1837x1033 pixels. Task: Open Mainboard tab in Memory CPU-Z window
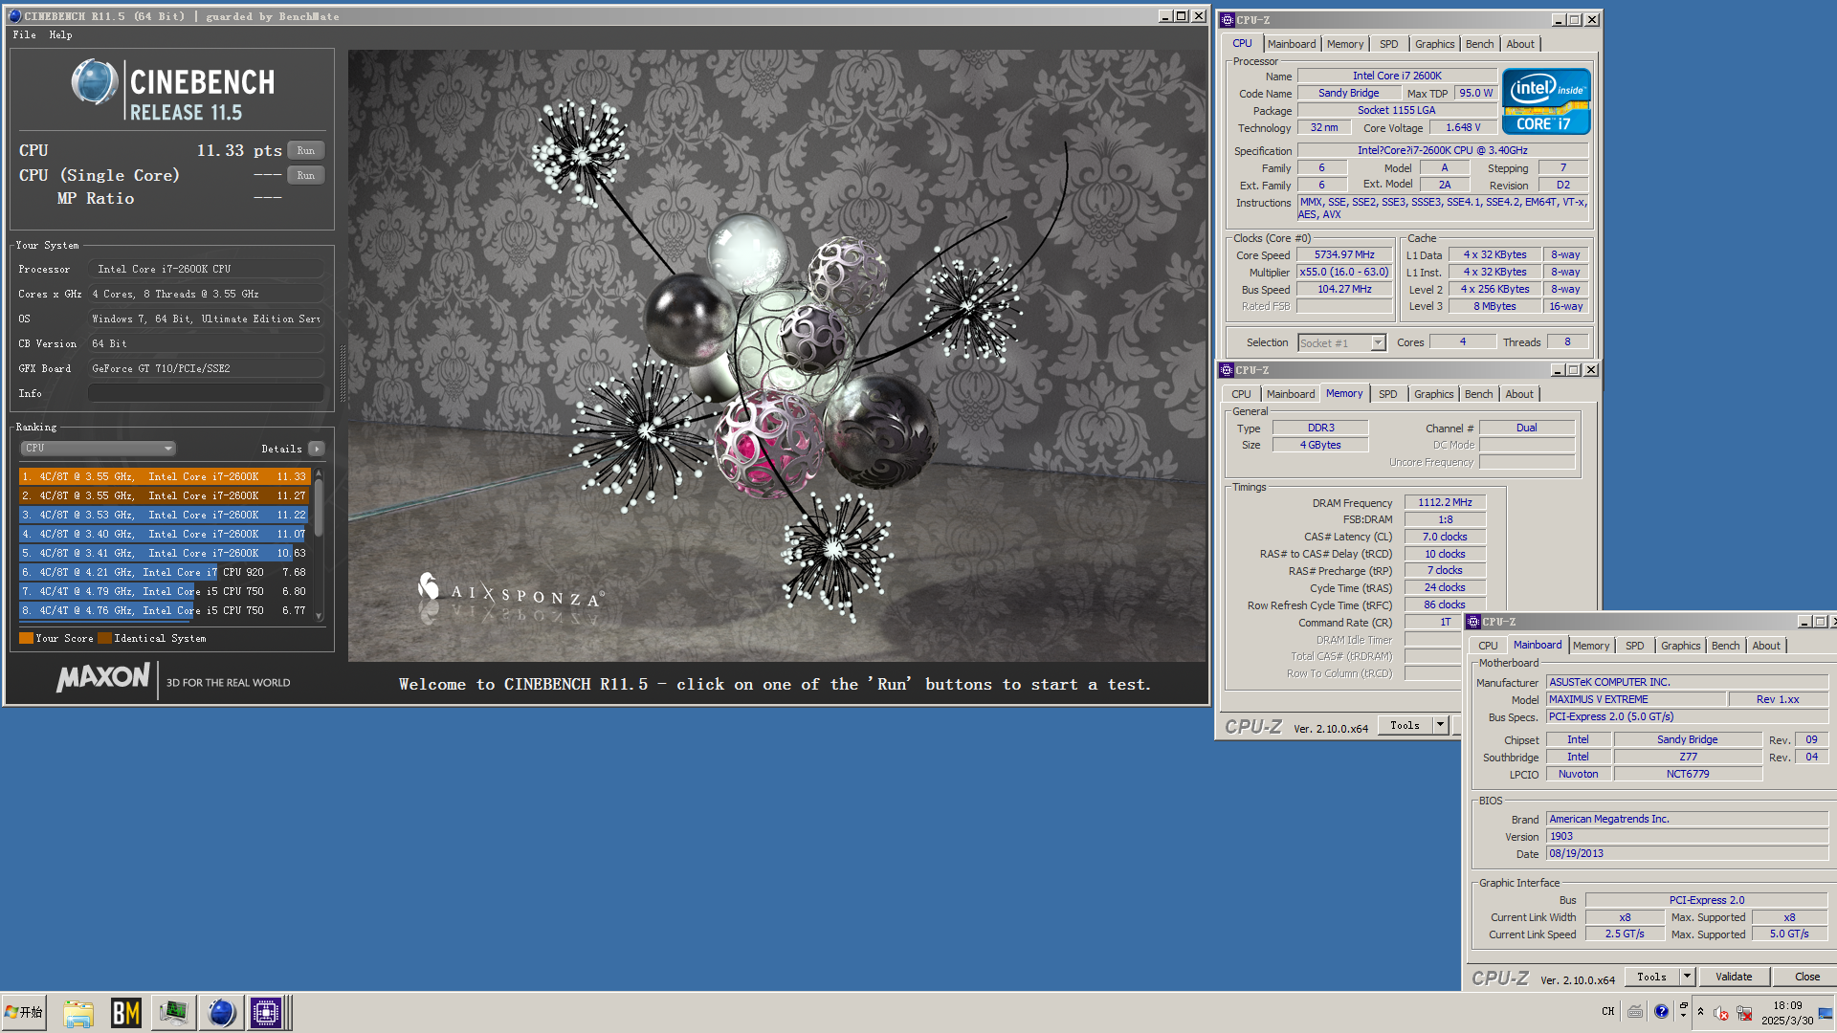[1291, 394]
